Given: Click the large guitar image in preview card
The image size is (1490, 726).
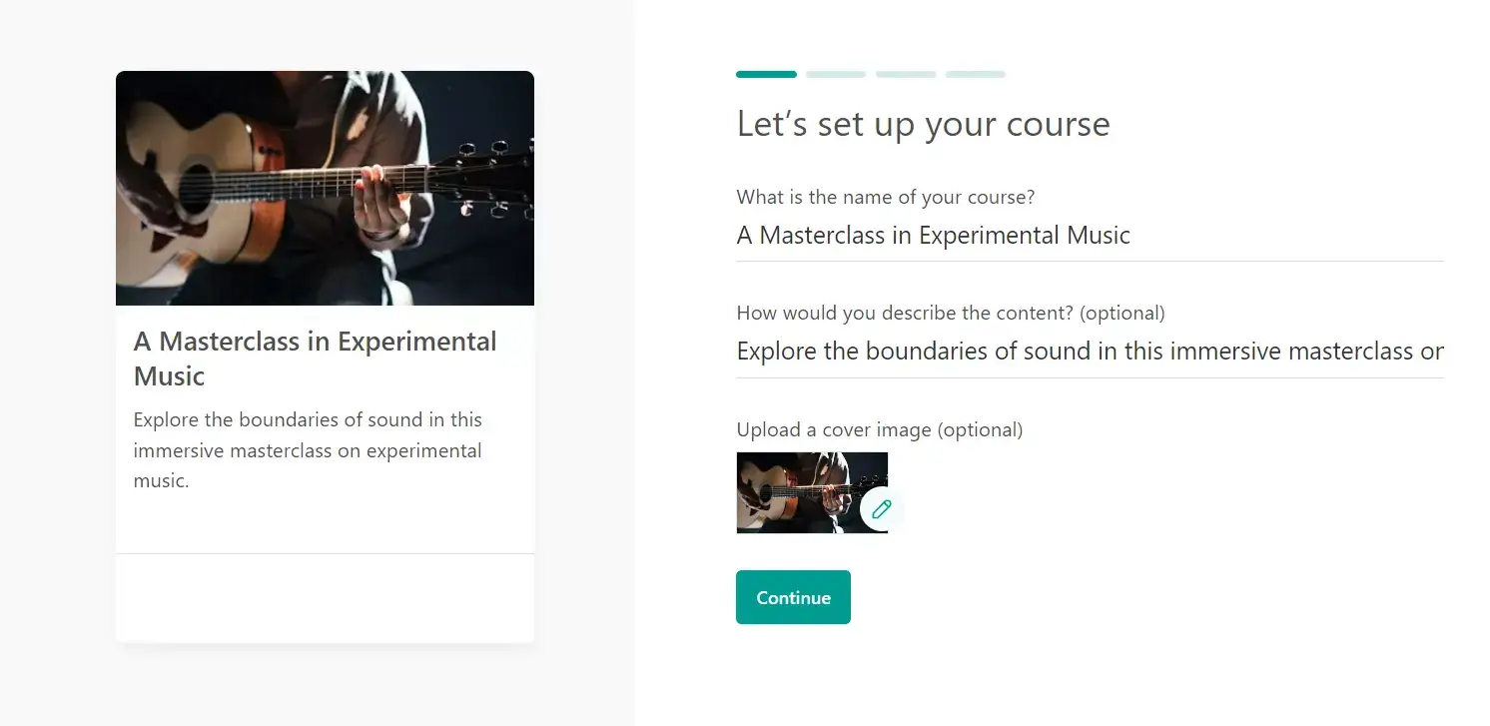Looking at the screenshot, I should tap(325, 188).
